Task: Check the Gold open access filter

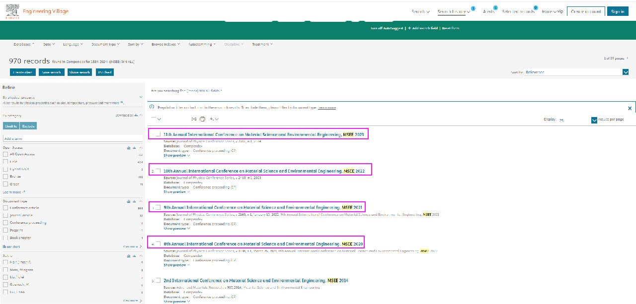Action: pyautogui.click(x=5, y=162)
